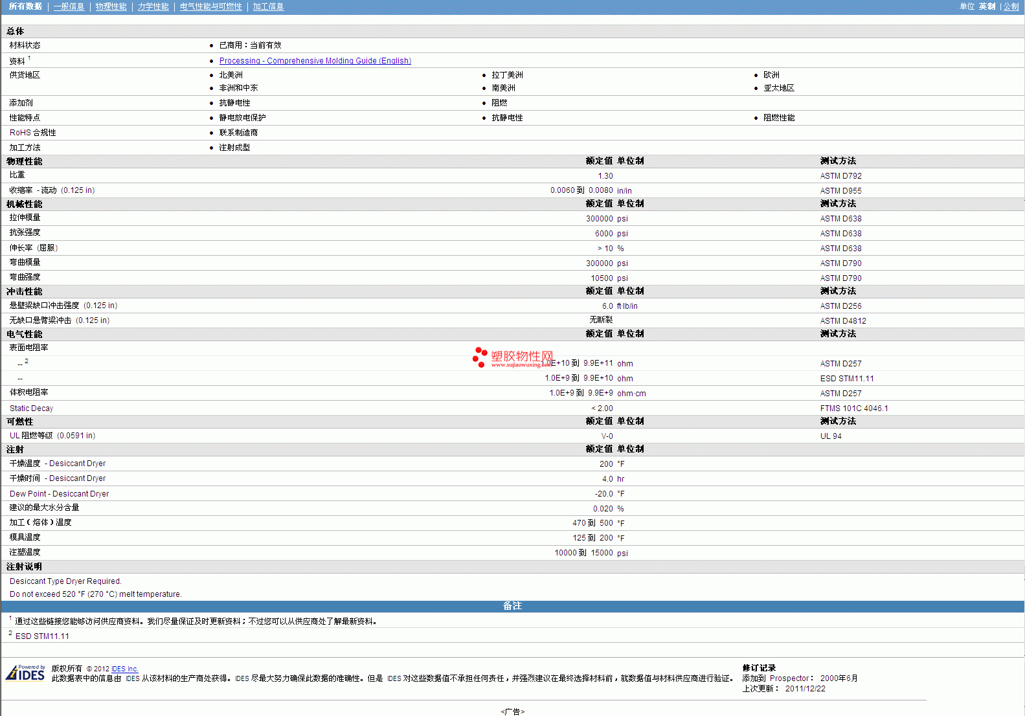This screenshot has height=716, width=1025.
Task: Open Processing - Comprehensive Molding Guide link
Action: (x=315, y=61)
